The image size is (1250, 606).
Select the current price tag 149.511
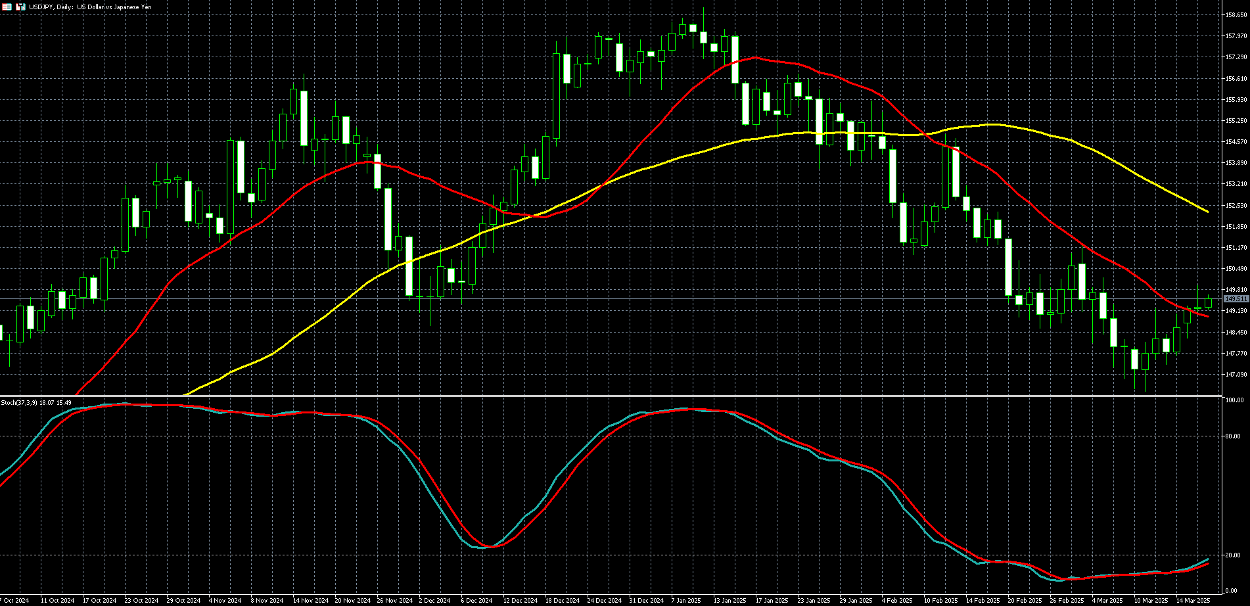pyautogui.click(x=1236, y=299)
